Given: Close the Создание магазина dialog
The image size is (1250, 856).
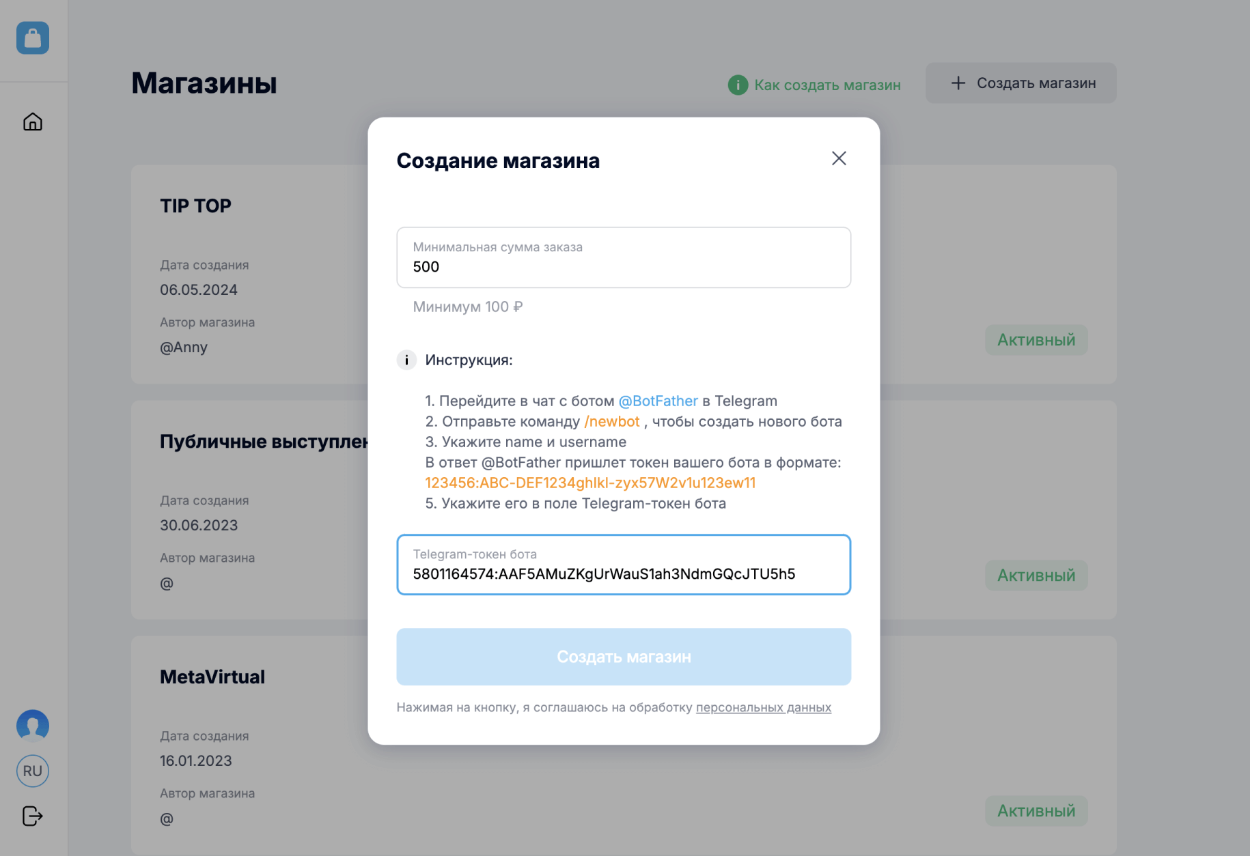Looking at the screenshot, I should 839,158.
